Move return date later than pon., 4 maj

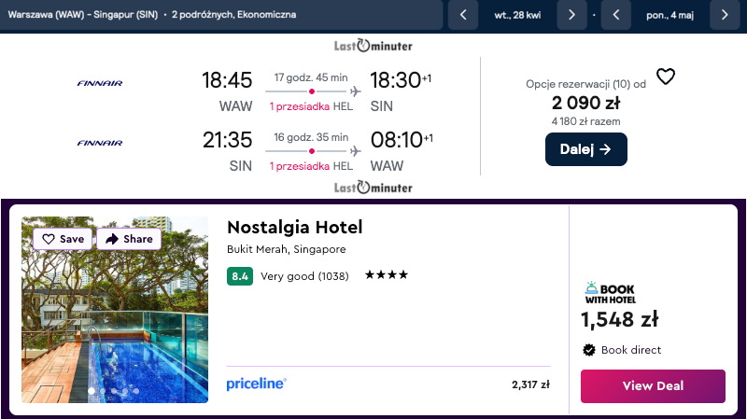click(725, 15)
